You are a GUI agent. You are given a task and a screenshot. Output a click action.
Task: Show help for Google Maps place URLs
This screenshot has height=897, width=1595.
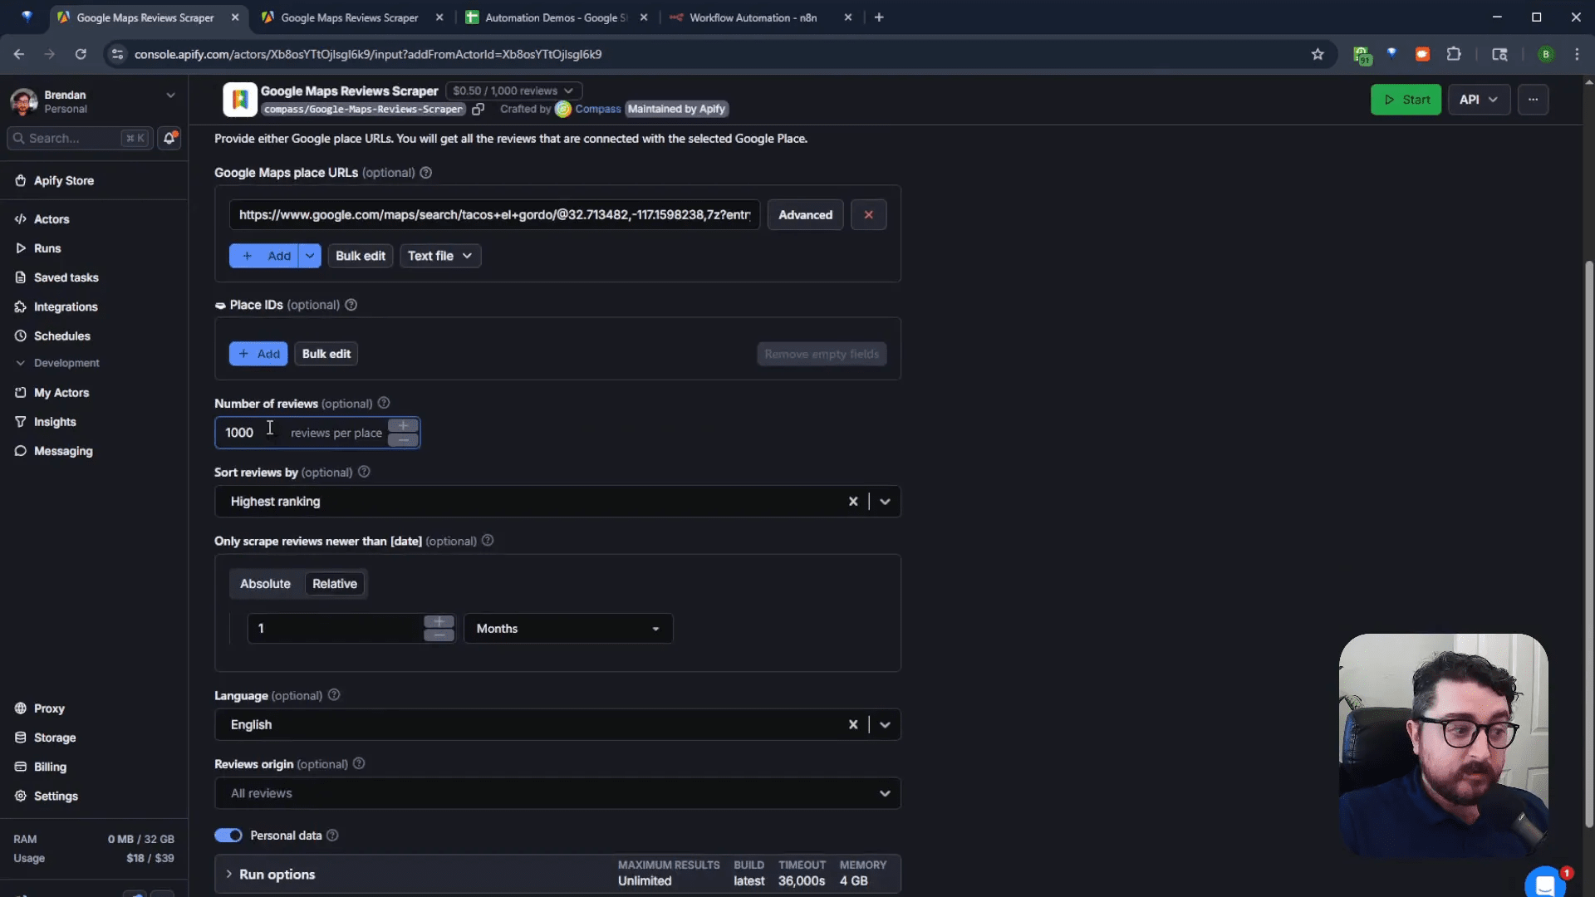(x=425, y=173)
